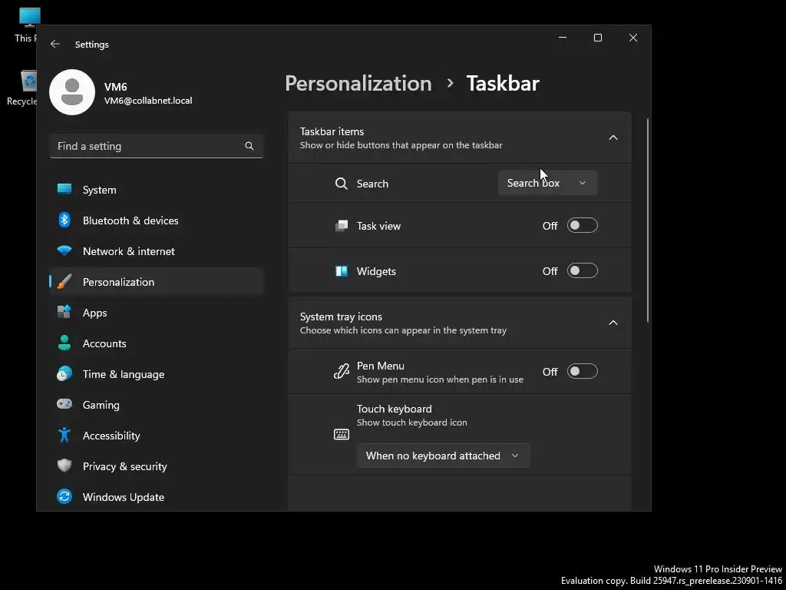Click the Windows Update sync icon
Image resolution: width=786 pixels, height=590 pixels.
[x=64, y=497]
